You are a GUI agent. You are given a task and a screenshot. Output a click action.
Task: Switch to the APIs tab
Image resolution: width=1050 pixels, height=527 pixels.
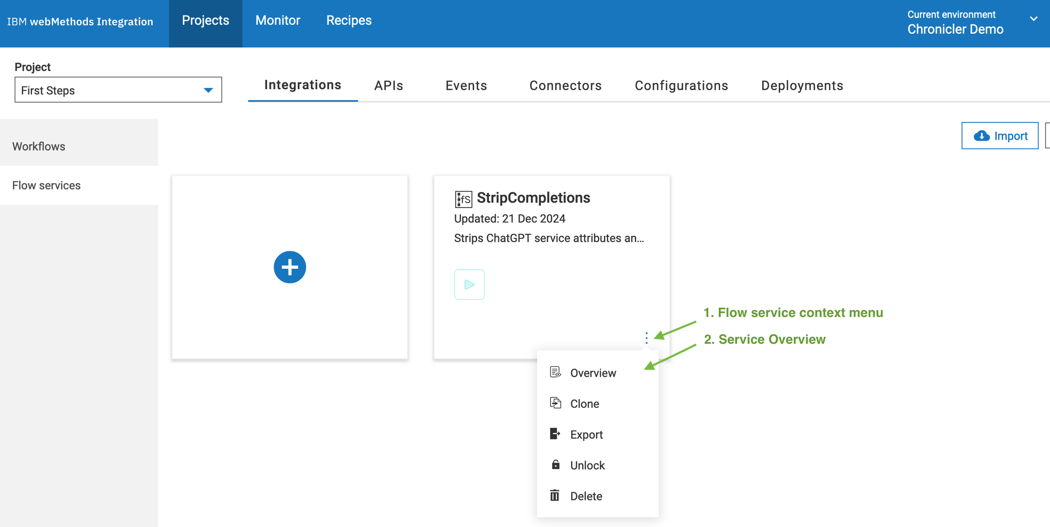pyautogui.click(x=388, y=86)
